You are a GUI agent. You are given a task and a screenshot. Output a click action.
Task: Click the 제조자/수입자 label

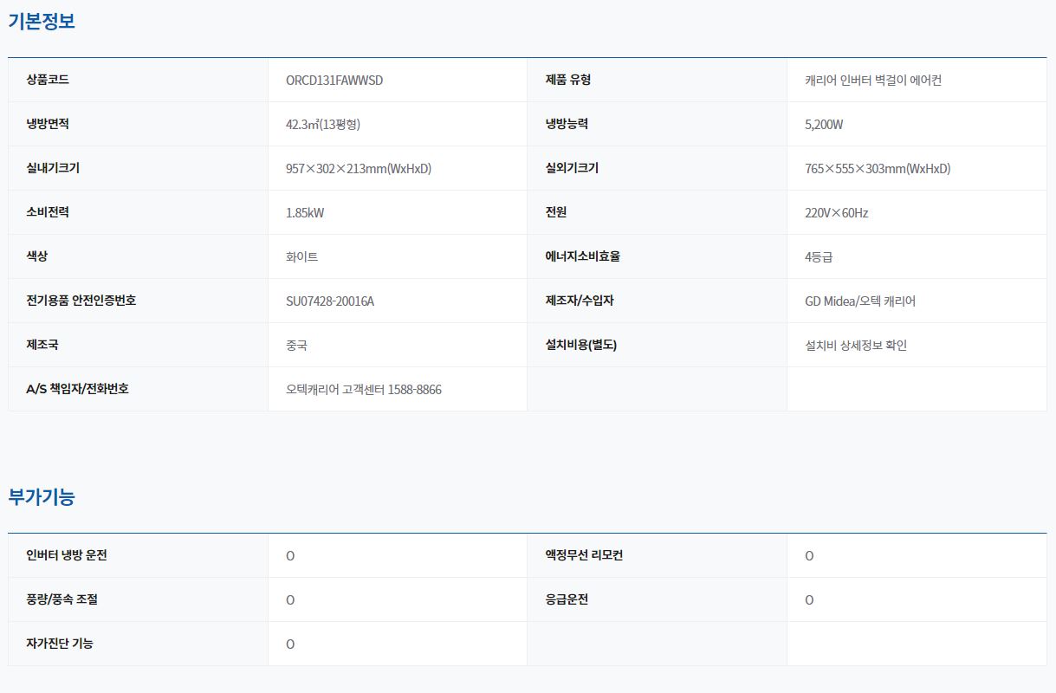click(x=580, y=301)
